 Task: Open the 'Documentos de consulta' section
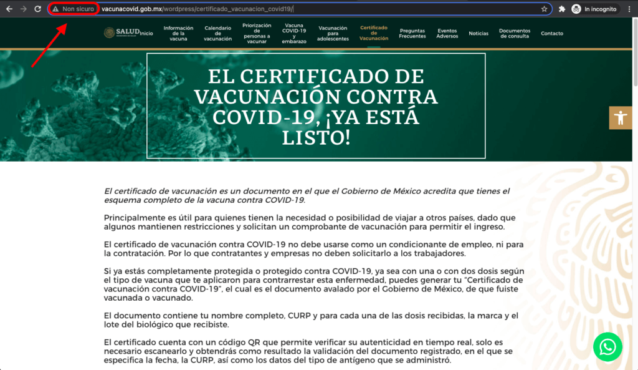515,33
